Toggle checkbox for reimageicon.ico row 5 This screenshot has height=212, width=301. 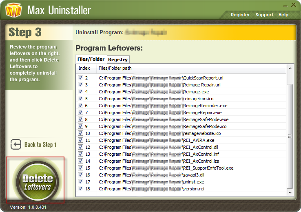81,98
